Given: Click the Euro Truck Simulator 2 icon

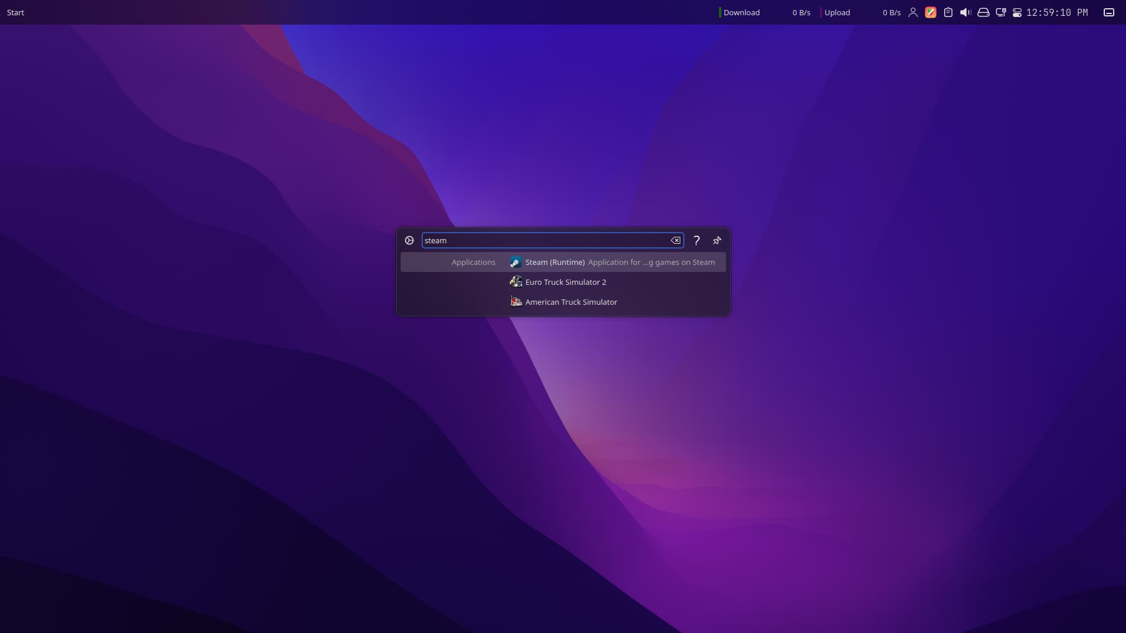Looking at the screenshot, I should click(x=515, y=282).
